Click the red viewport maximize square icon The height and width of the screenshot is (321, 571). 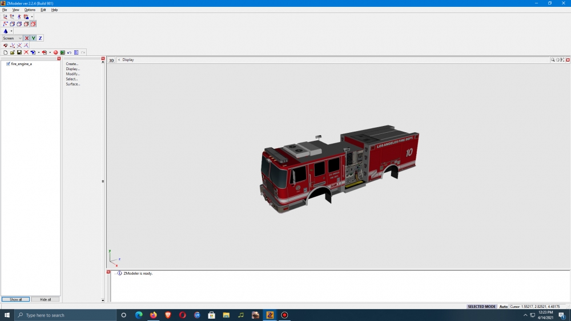coord(568,60)
